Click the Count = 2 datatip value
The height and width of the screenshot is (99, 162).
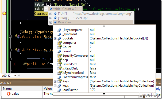coord(70,9)
